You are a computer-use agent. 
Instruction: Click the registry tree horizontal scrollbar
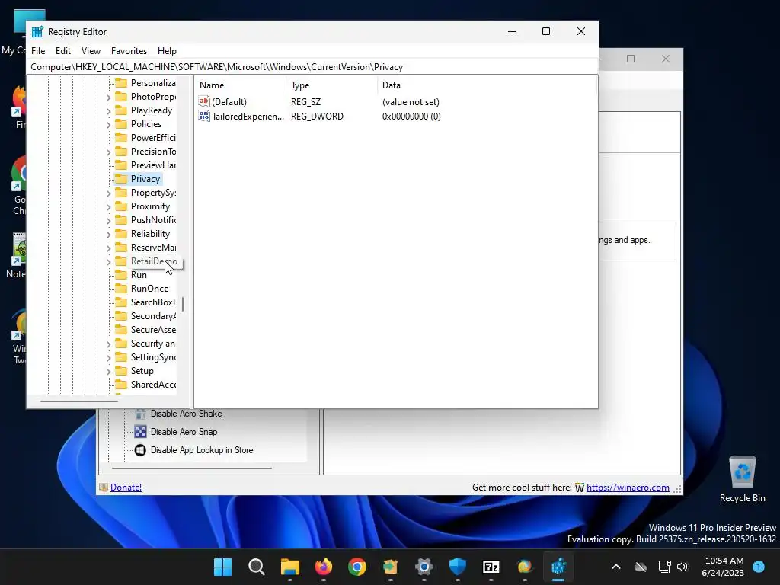click(x=78, y=401)
